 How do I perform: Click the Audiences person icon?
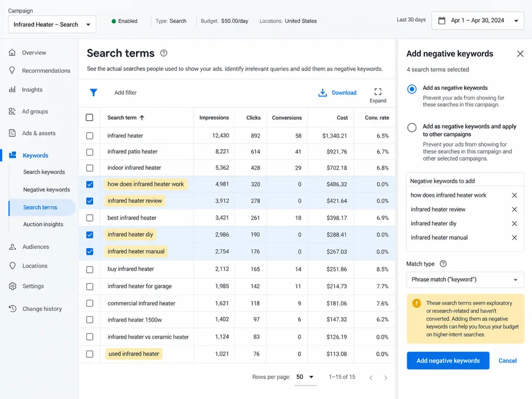(12, 246)
